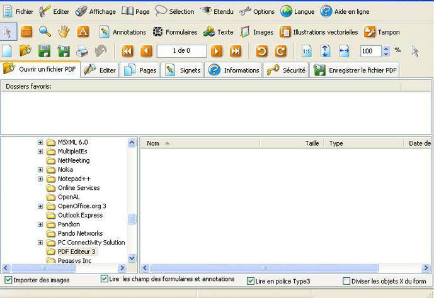Open the Options menu
434x298 pixels.
[x=257, y=11]
